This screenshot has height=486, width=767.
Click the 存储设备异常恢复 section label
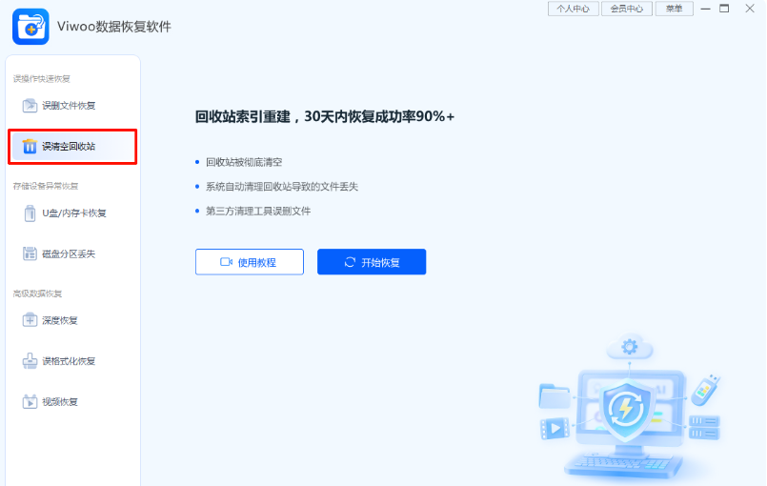pyautogui.click(x=46, y=186)
